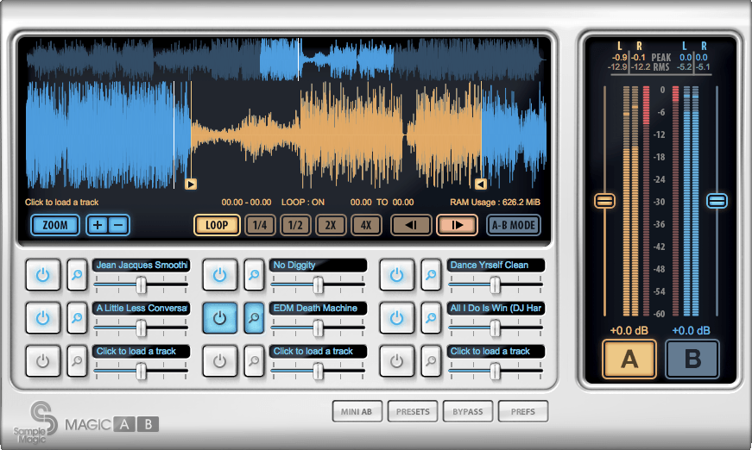Click the zoom in plus icon

(97, 225)
